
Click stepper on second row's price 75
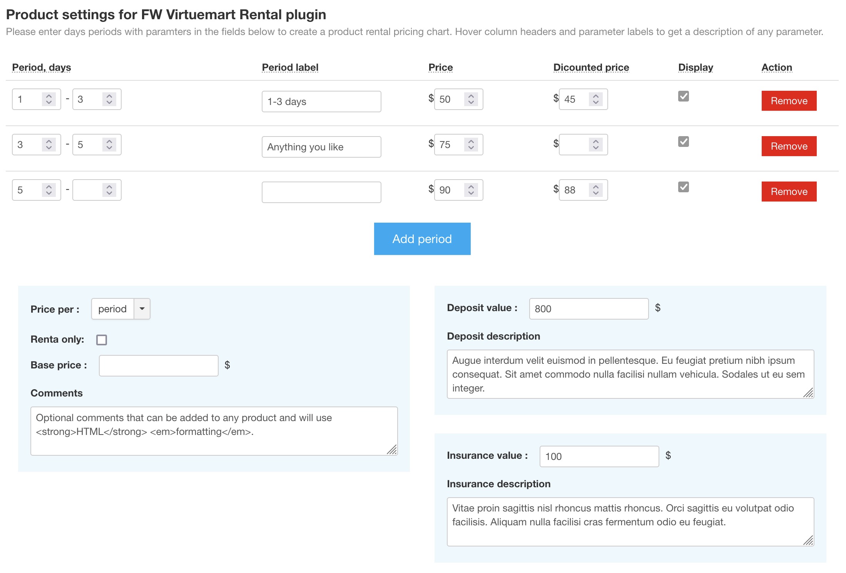[x=471, y=145]
